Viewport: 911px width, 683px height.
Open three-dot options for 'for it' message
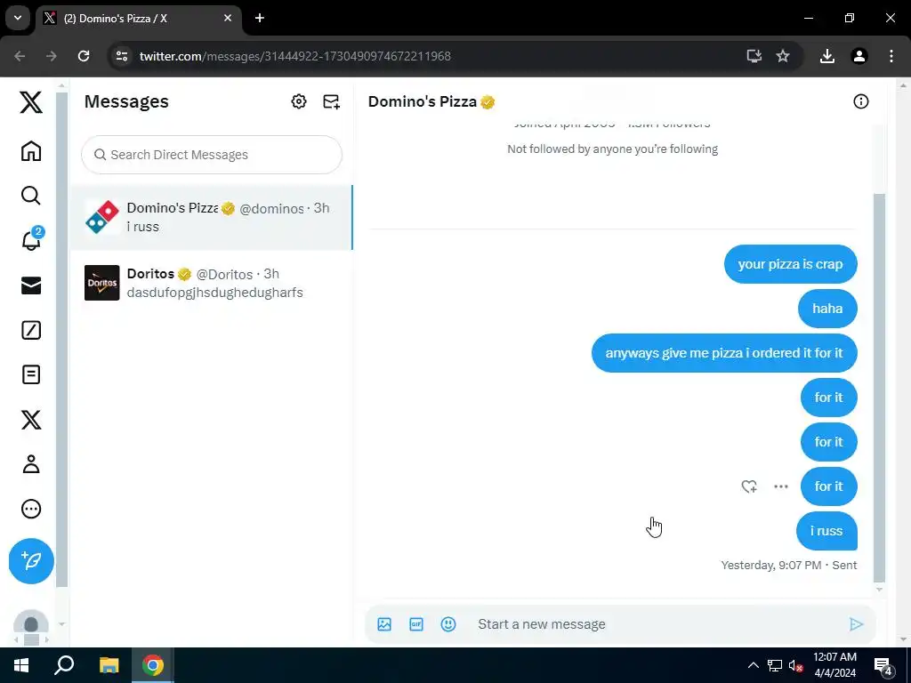click(781, 486)
